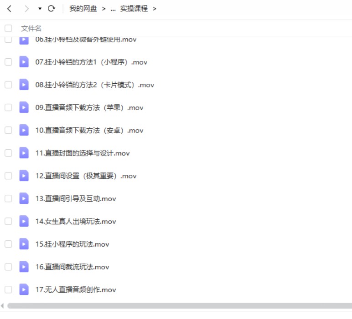Mark checkbox for 14.女生真人出境玩法
Viewport: 352px width, 319px height.
click(x=8, y=221)
